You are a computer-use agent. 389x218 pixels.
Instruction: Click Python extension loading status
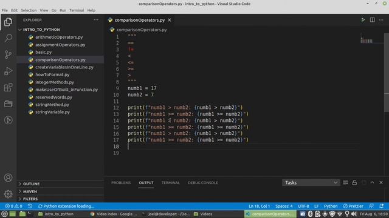coord(66,206)
